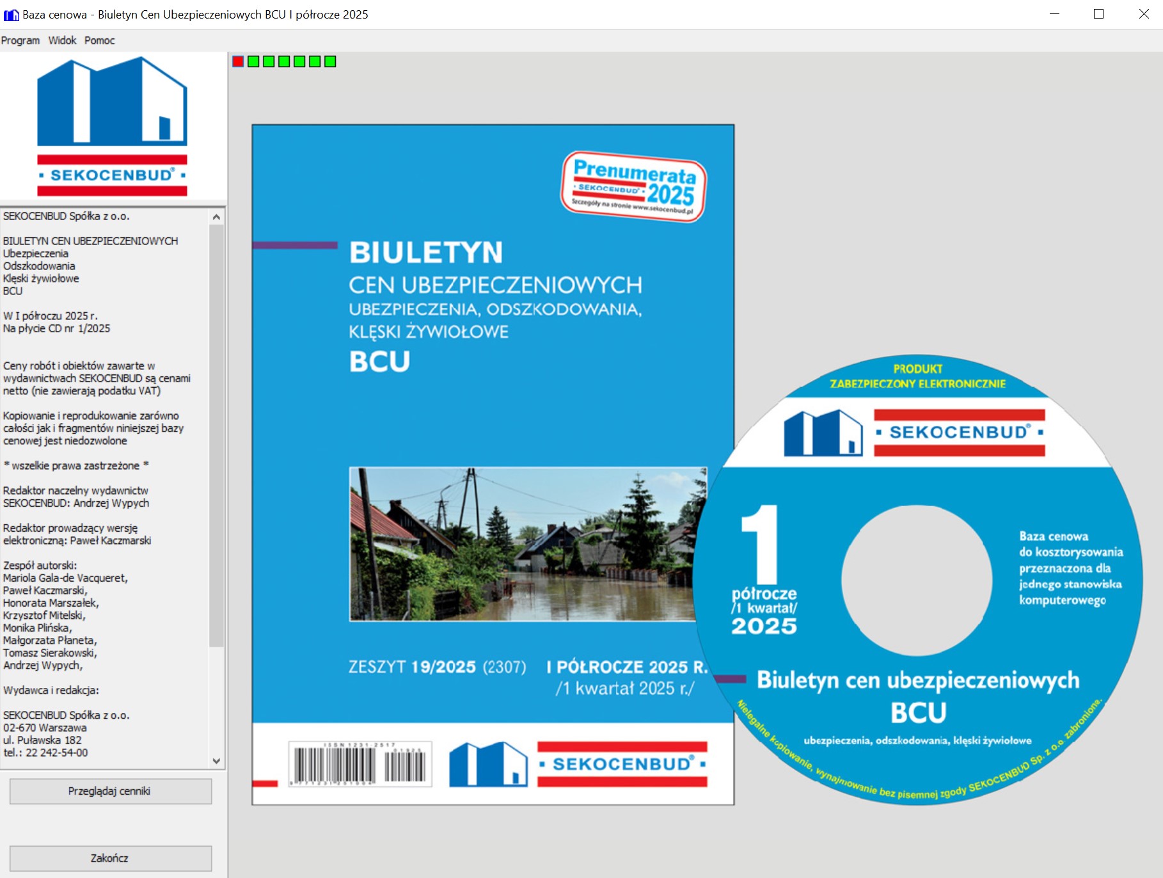The image size is (1163, 878).
Task: Click the red status square indicator
Action: (x=238, y=61)
